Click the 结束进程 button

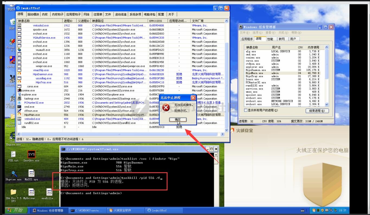tap(317, 111)
